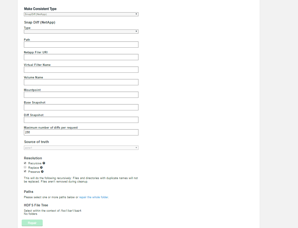Uncheck the Recursive checkbox

[x=25, y=163]
